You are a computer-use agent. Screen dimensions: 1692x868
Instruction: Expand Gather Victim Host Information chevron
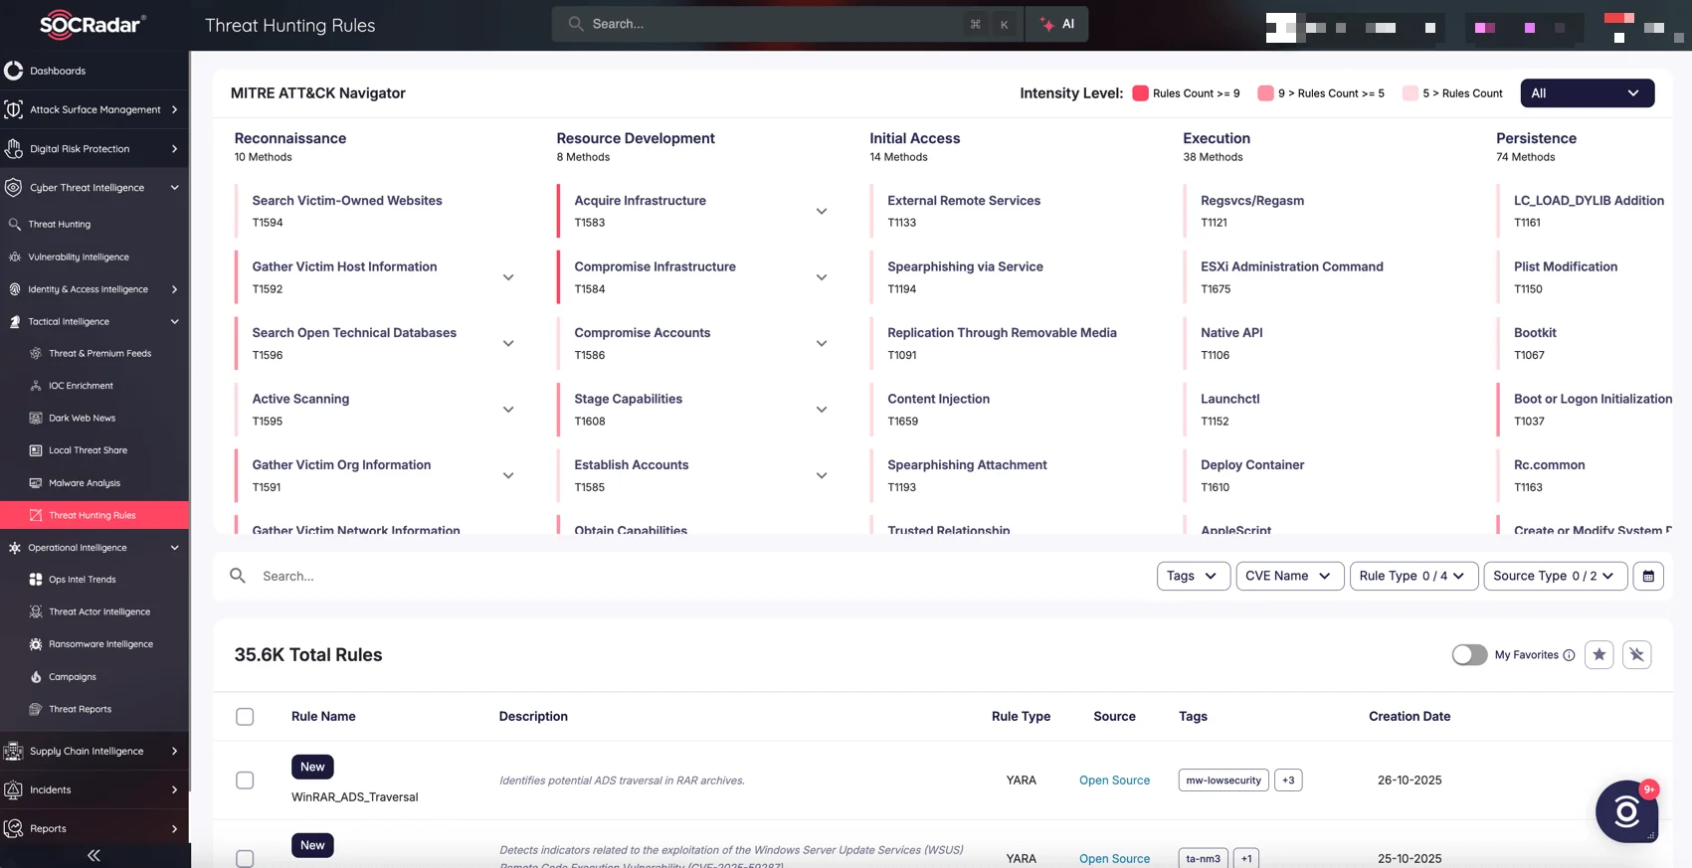pos(508,277)
